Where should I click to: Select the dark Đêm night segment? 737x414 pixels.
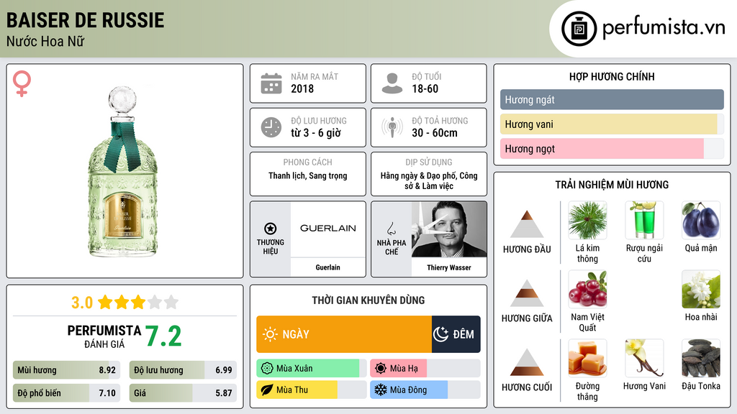456,334
